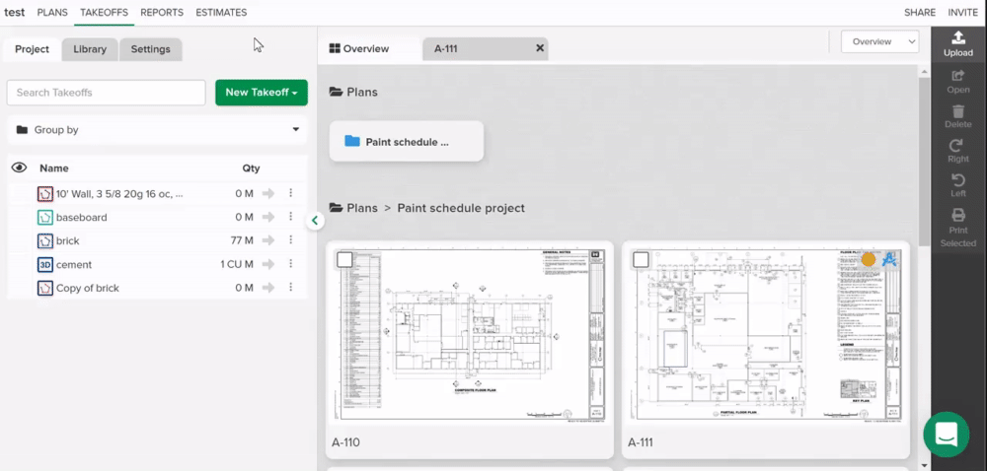987x471 pixels.
Task: Select the baseboard takeoff name
Action: tap(82, 218)
